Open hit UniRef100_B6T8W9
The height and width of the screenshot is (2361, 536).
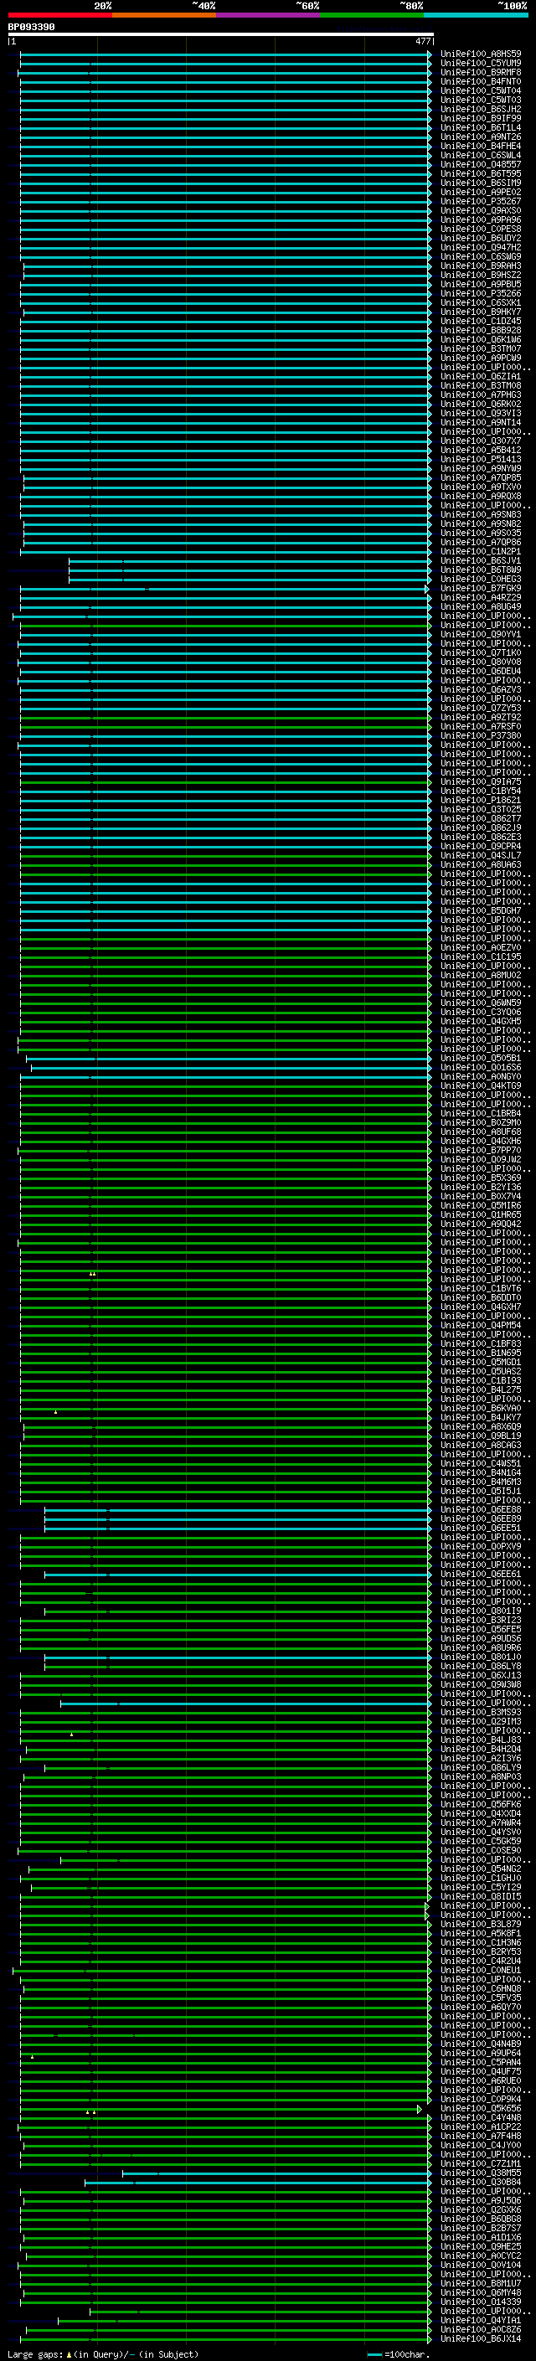click(x=481, y=570)
